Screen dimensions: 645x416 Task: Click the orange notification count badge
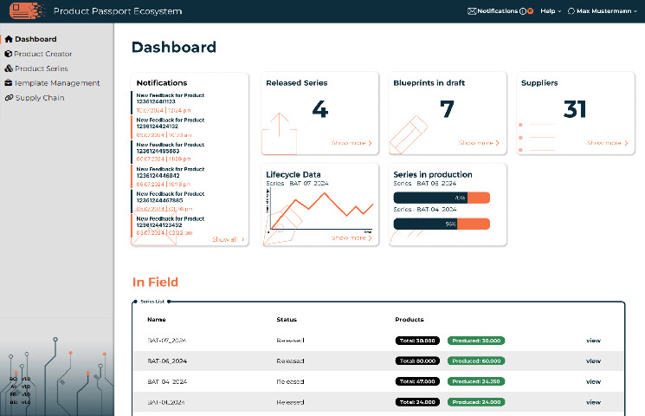coord(529,11)
